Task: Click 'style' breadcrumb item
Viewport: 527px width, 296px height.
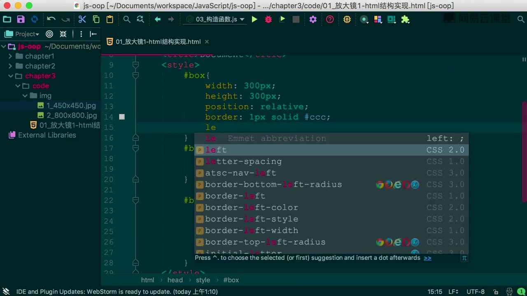Action: click(x=203, y=280)
